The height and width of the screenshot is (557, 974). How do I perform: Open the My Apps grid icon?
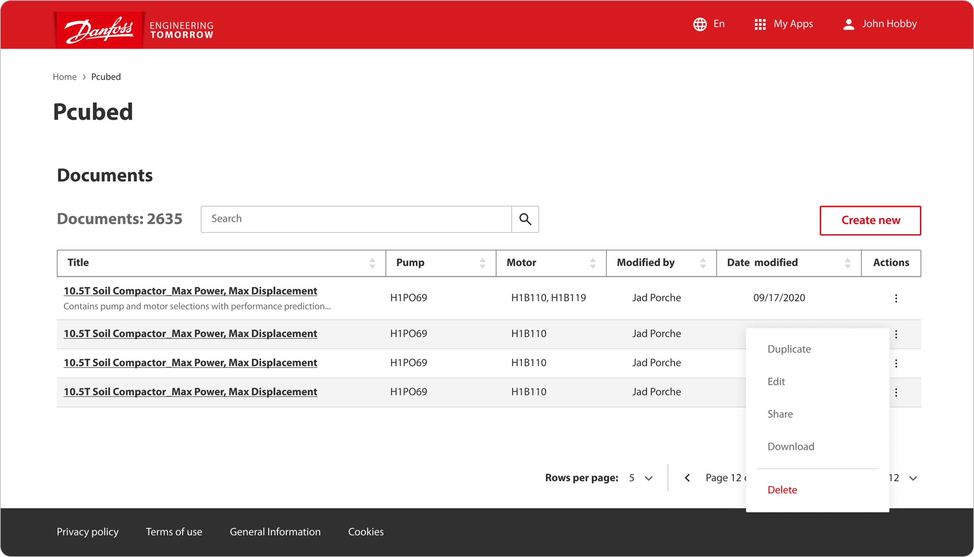click(760, 24)
